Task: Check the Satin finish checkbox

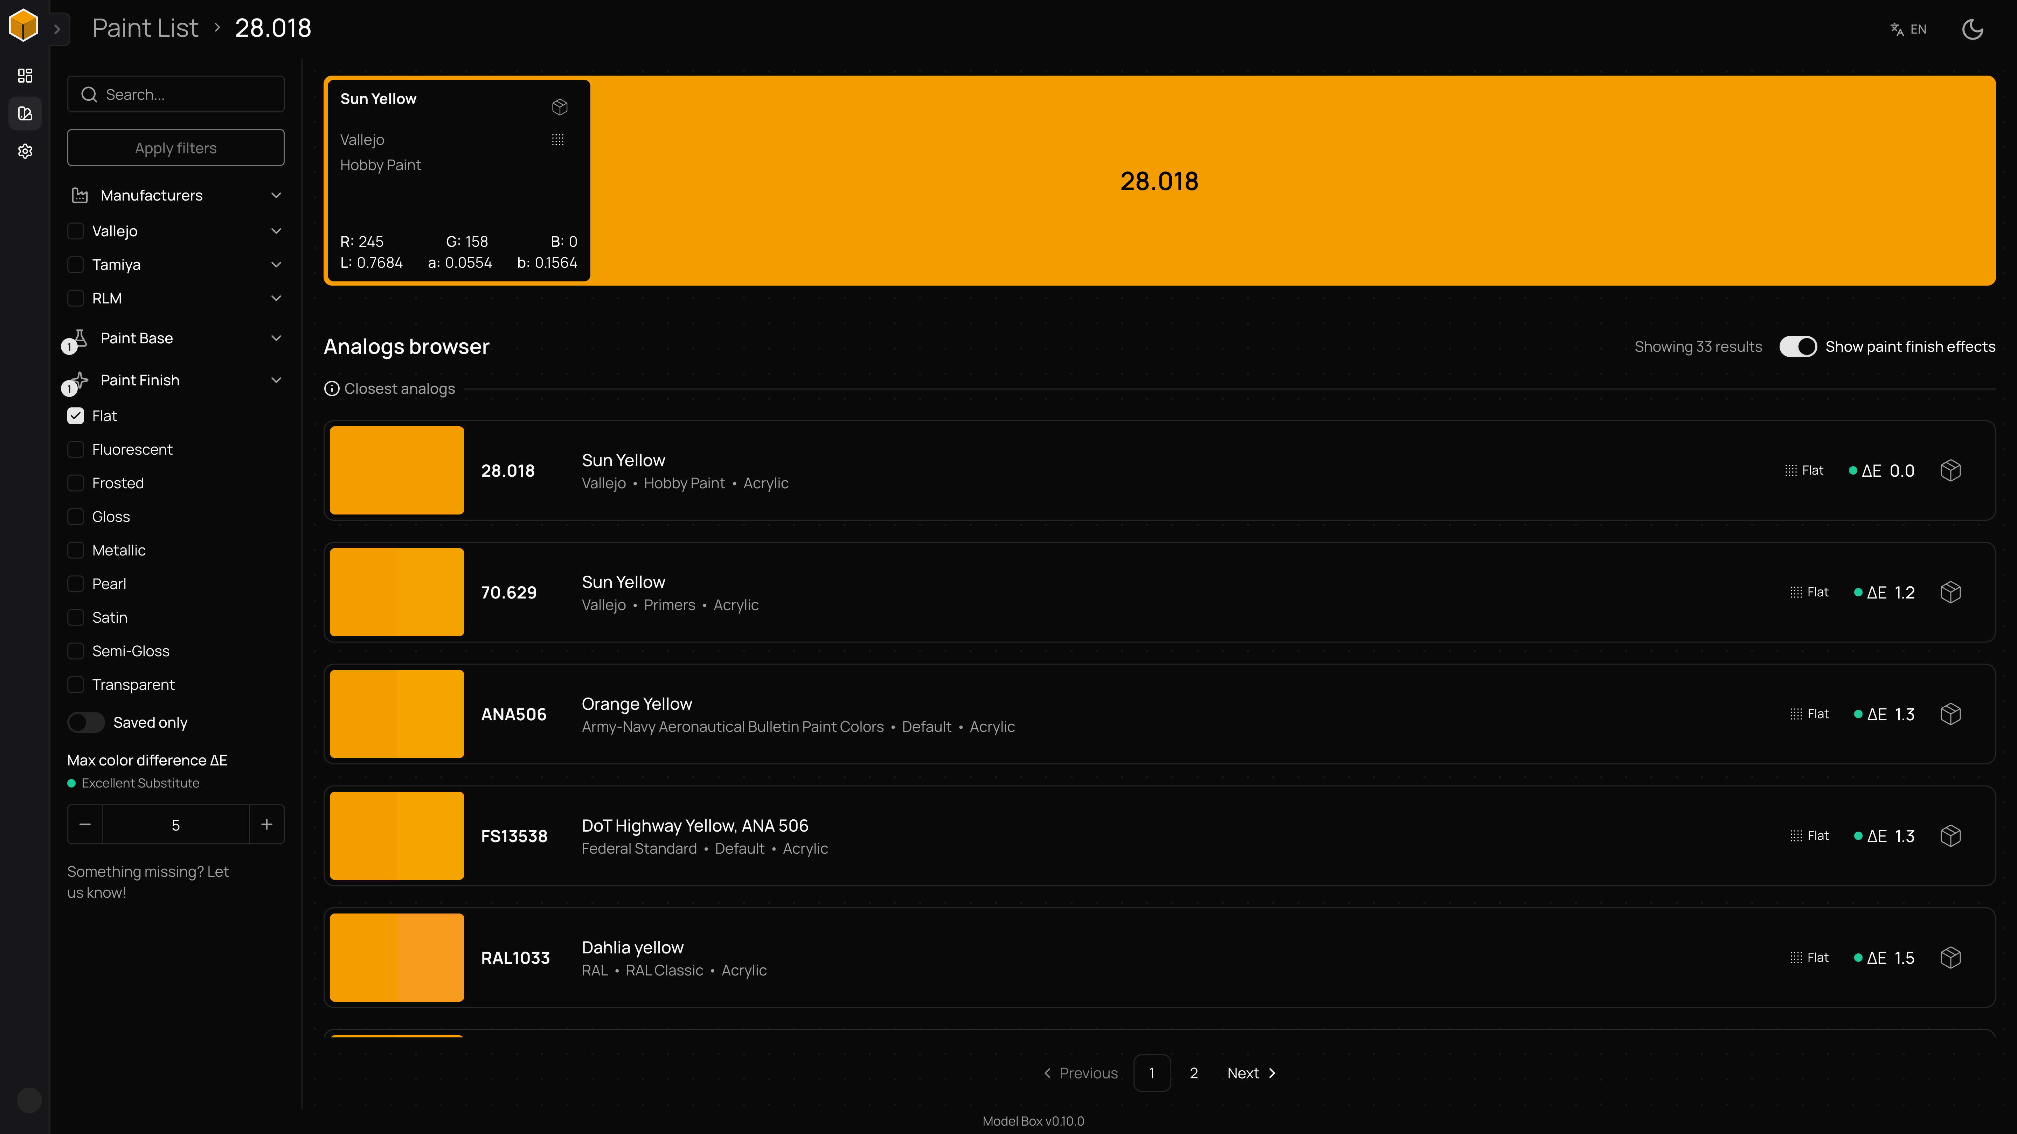Action: point(75,617)
